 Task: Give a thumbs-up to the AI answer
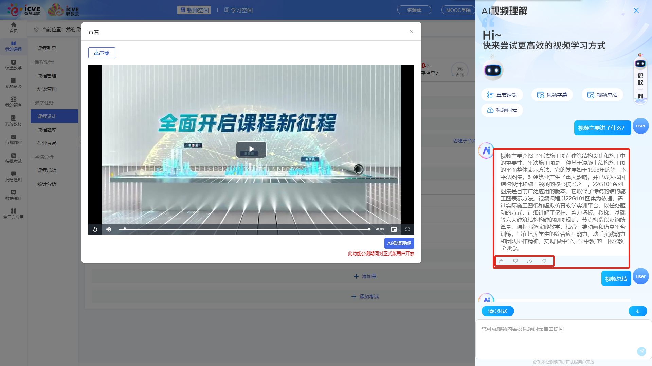click(501, 261)
